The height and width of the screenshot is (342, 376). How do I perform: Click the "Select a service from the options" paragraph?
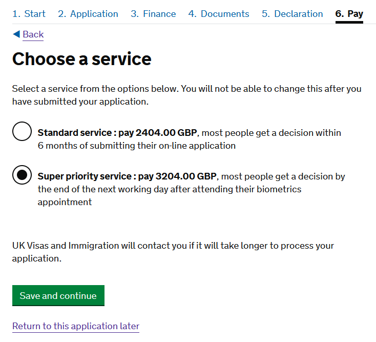[187, 95]
